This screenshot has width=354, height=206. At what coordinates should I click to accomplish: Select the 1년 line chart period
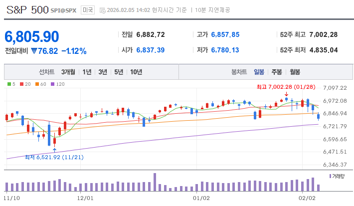click(x=87, y=72)
